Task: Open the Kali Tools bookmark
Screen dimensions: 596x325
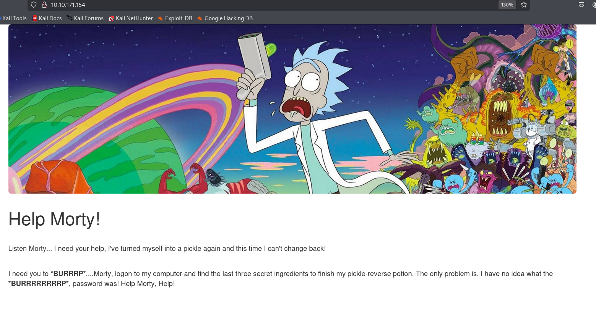Action: 14,18
